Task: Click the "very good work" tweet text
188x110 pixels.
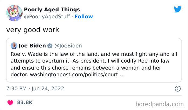Action: coord(32,30)
